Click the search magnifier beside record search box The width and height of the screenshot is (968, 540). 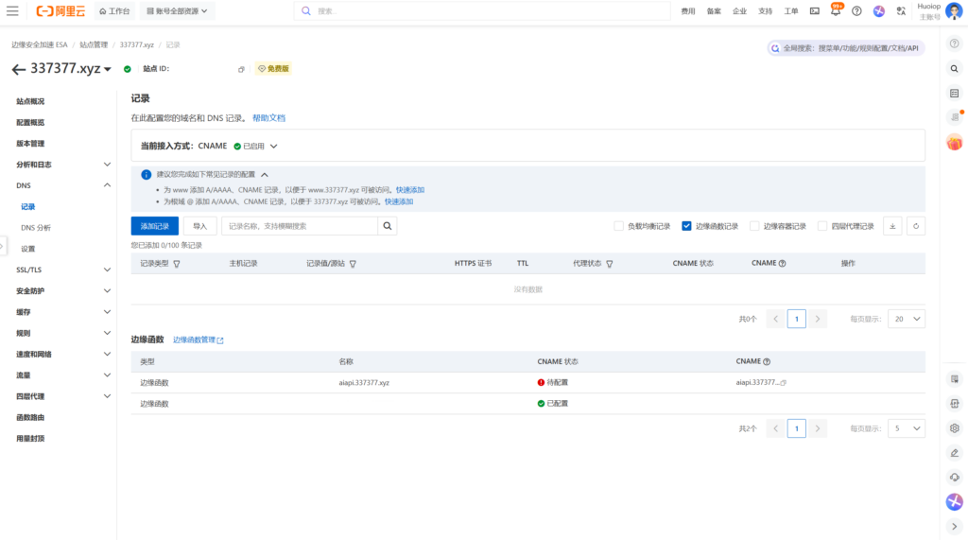click(x=388, y=226)
